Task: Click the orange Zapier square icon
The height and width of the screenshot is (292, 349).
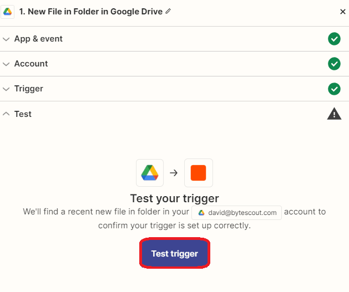Action: coord(198,173)
